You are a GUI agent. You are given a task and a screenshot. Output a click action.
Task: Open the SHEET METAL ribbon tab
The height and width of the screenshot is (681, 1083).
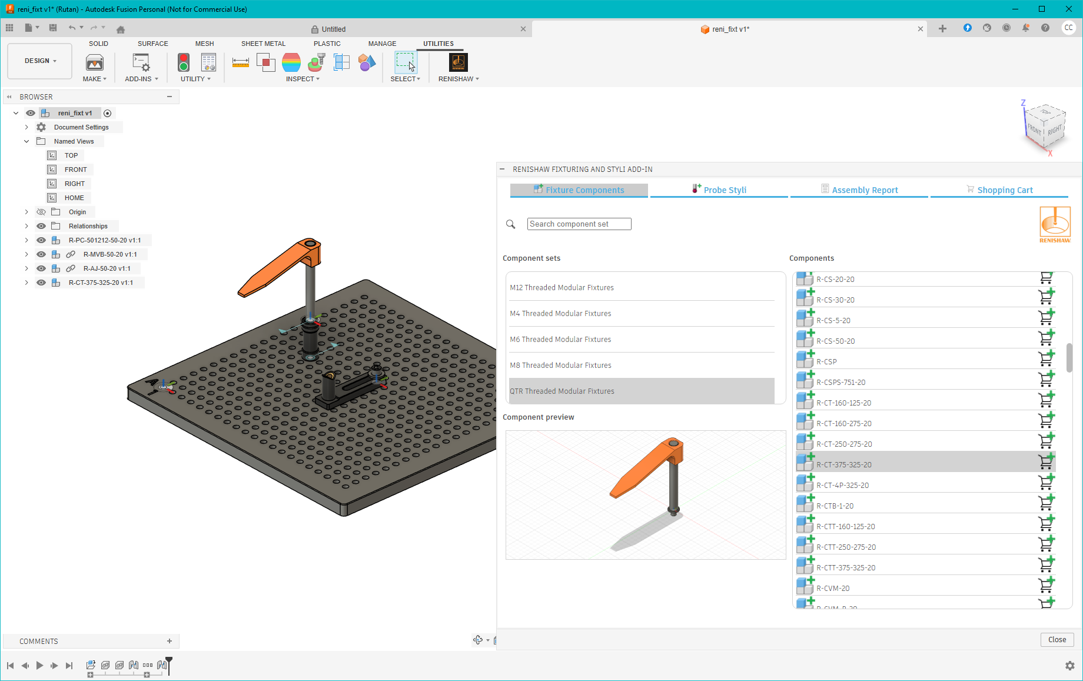click(263, 44)
